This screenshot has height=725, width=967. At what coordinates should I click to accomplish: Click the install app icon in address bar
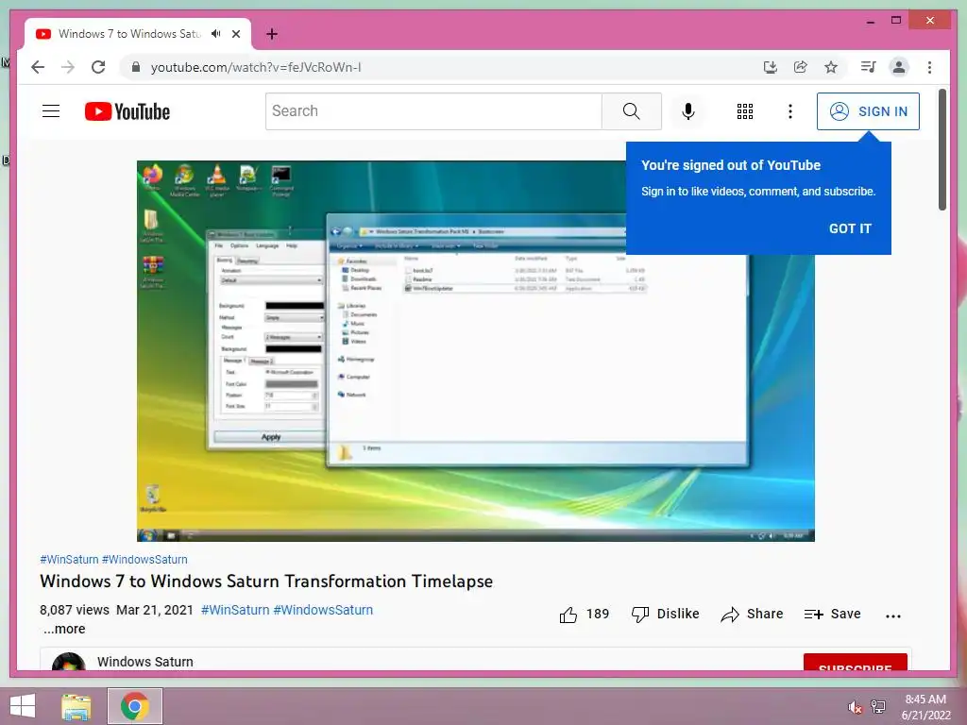(x=771, y=67)
